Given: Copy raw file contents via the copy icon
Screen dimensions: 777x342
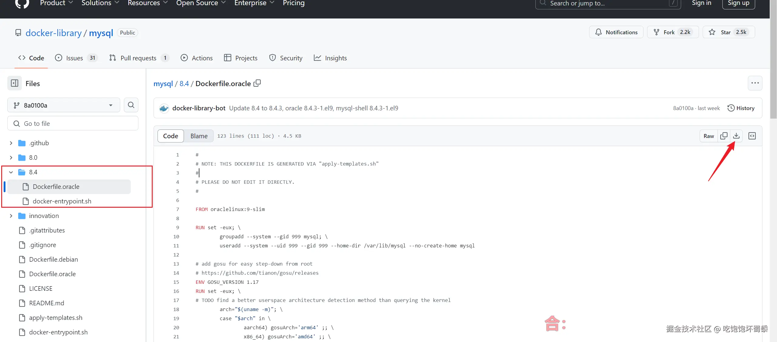Looking at the screenshot, I should pyautogui.click(x=724, y=136).
